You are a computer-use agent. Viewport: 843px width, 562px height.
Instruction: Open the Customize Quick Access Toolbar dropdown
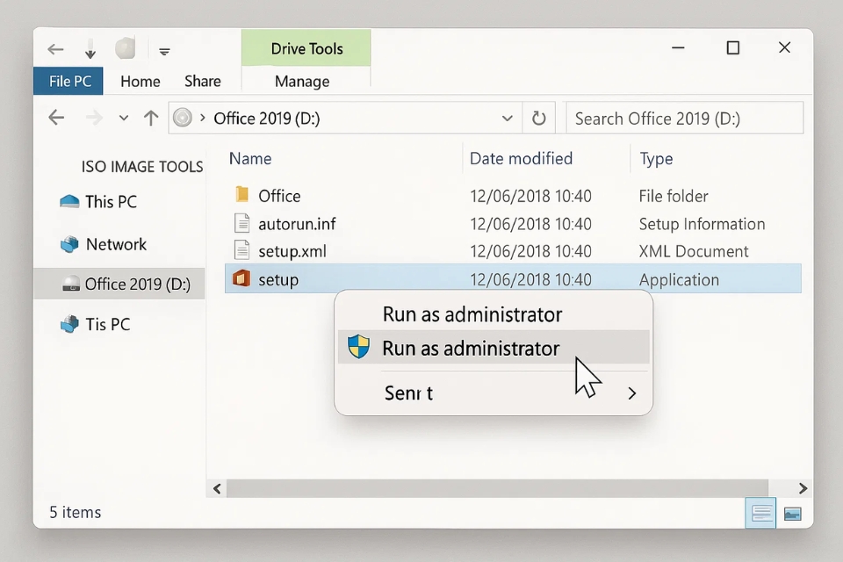164,52
